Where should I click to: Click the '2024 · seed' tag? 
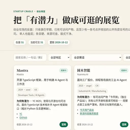(24, 90)
